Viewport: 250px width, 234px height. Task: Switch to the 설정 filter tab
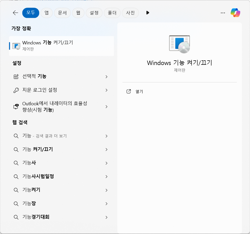[x=94, y=13]
